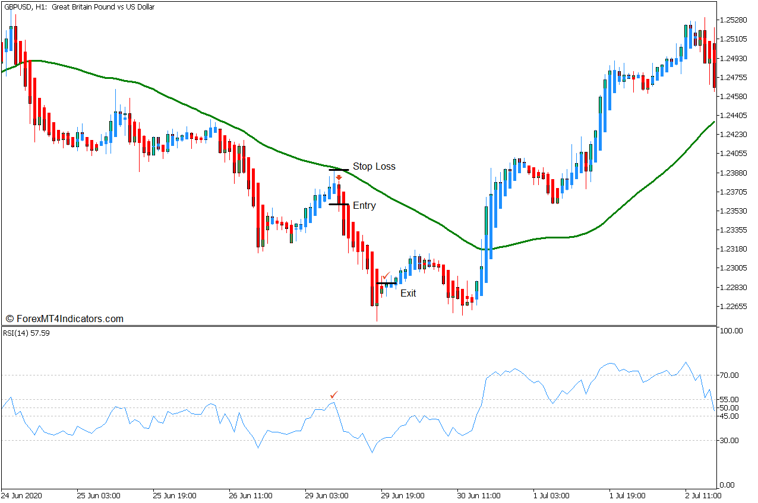
Task: Click the RSI(14) 57.59 indicator label
Action: [x=26, y=333]
